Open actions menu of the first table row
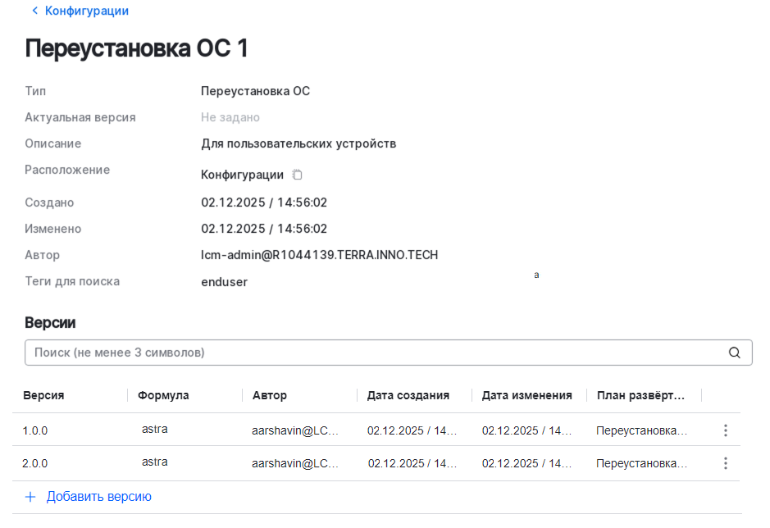770x528 pixels. [x=725, y=429]
